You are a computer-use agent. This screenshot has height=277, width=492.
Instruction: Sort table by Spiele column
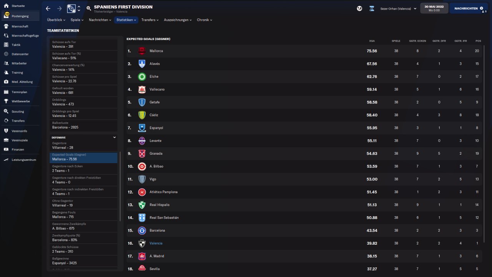[x=396, y=41]
